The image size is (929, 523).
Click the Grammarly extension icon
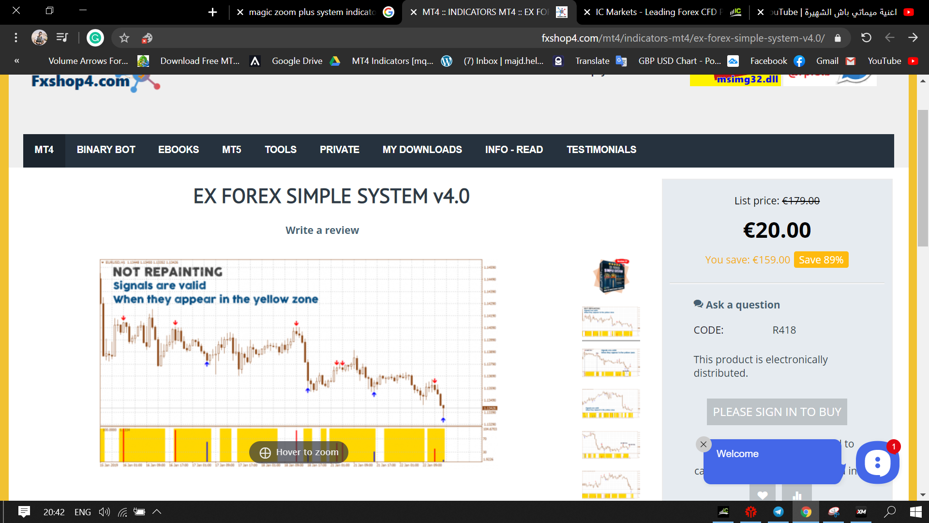point(95,38)
